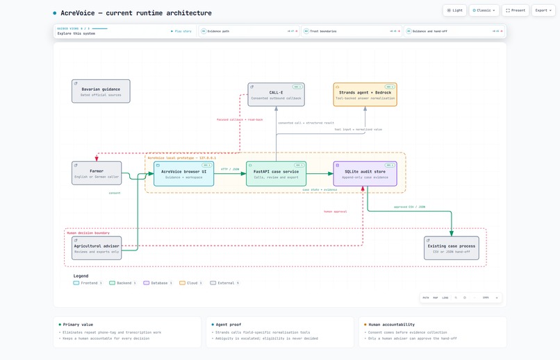Open the Classic style dropdown
Viewport: 560px width, 360px height.
484,10
